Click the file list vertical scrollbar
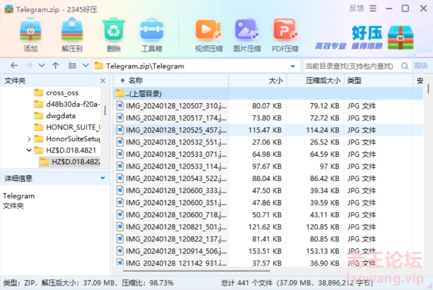Viewport: 433px width, 290px height. click(x=428, y=89)
